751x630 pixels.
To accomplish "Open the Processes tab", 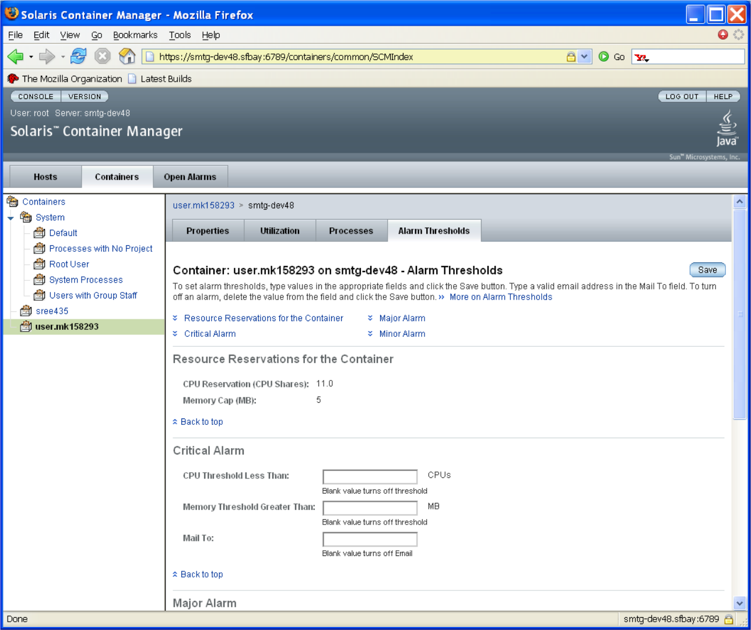I will [x=351, y=231].
